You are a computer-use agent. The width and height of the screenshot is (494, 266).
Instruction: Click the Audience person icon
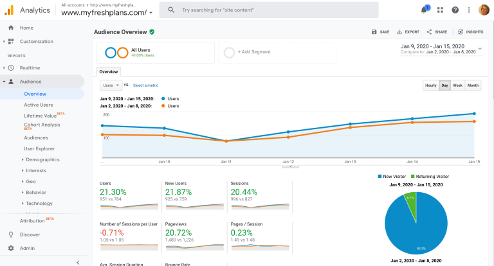(x=11, y=82)
